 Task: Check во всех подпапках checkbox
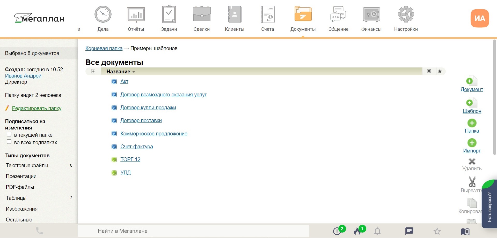(x=9, y=142)
